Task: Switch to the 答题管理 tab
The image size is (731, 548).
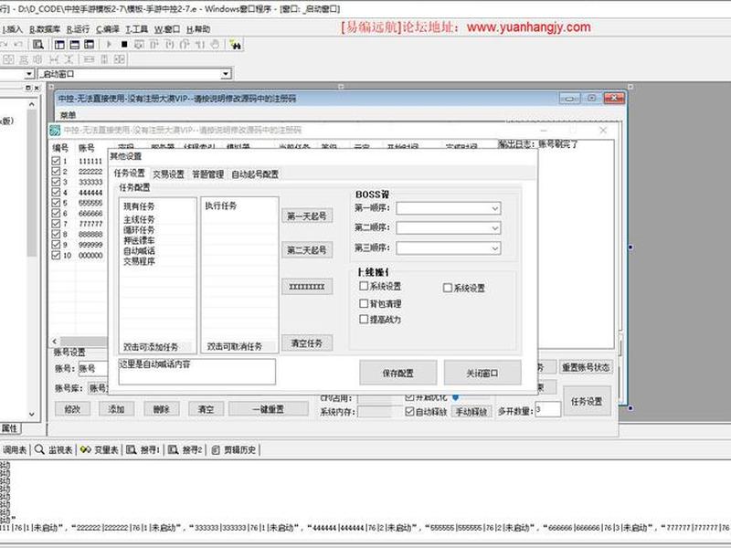Action: coord(208,174)
